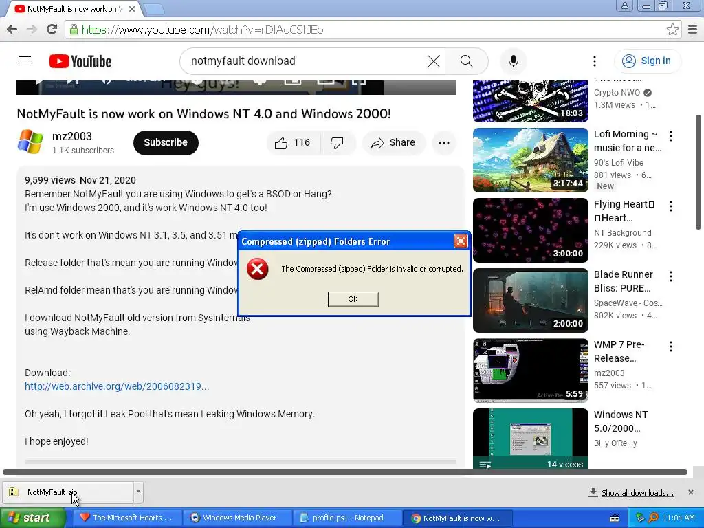Click the Share button
Image resolution: width=704 pixels, height=528 pixels.
[393, 143]
